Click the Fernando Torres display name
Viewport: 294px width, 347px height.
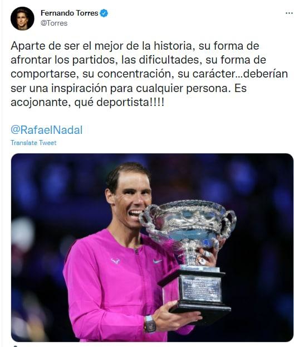(x=70, y=13)
